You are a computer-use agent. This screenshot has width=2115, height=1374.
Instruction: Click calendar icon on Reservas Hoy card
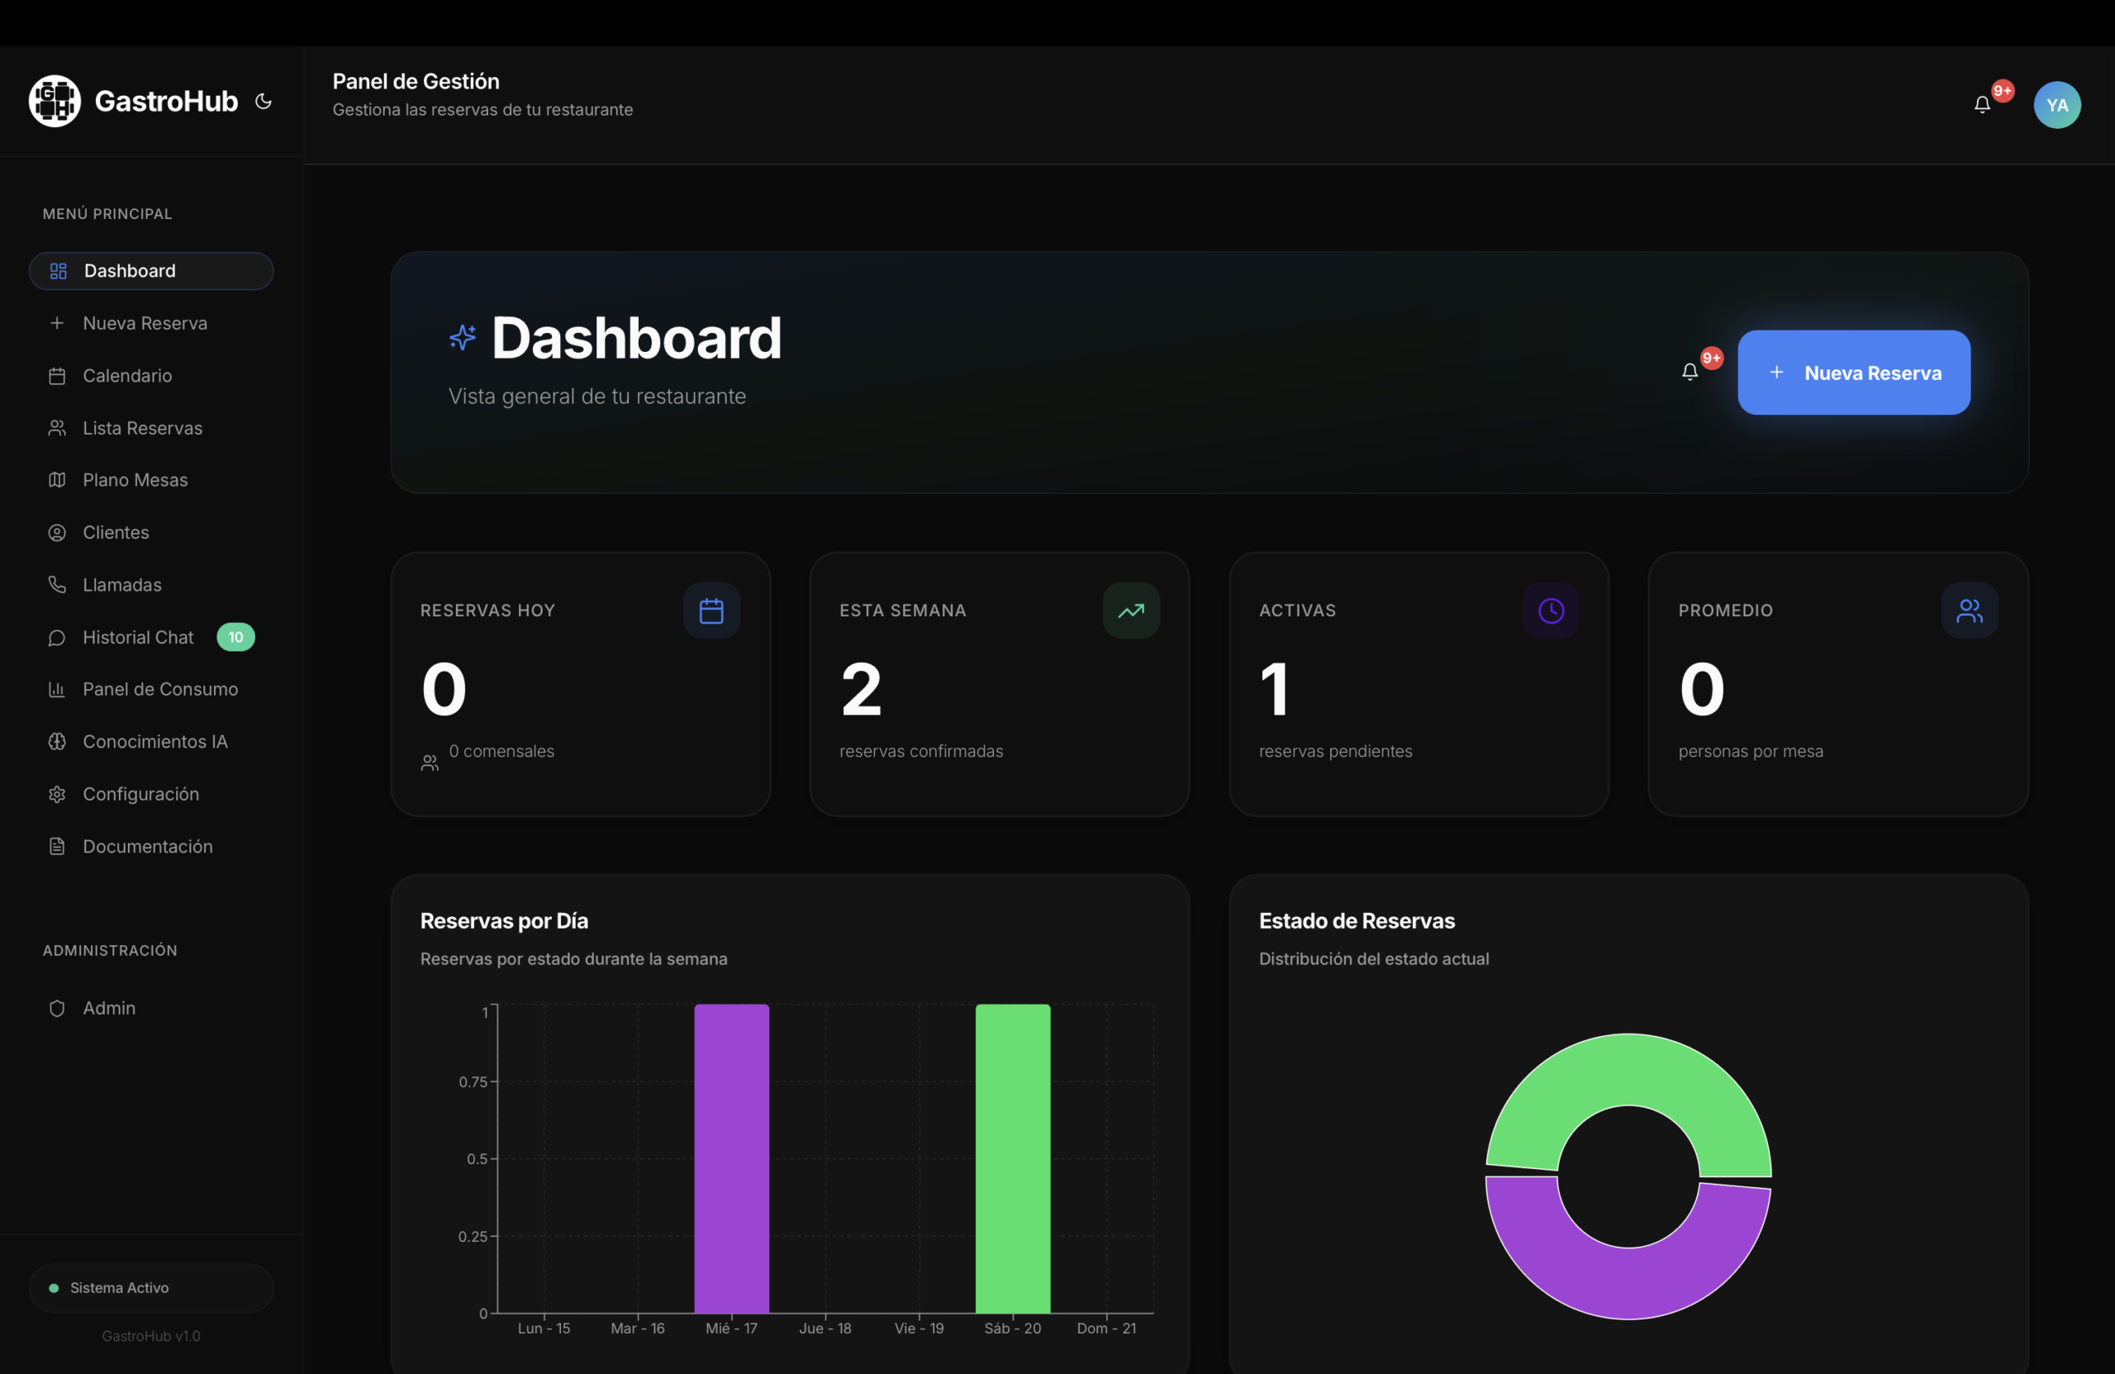click(x=711, y=611)
